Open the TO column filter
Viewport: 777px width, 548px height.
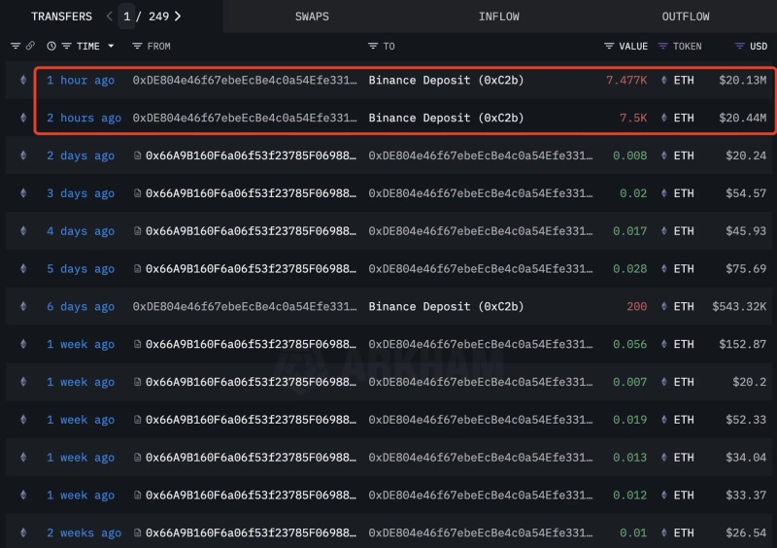point(373,46)
